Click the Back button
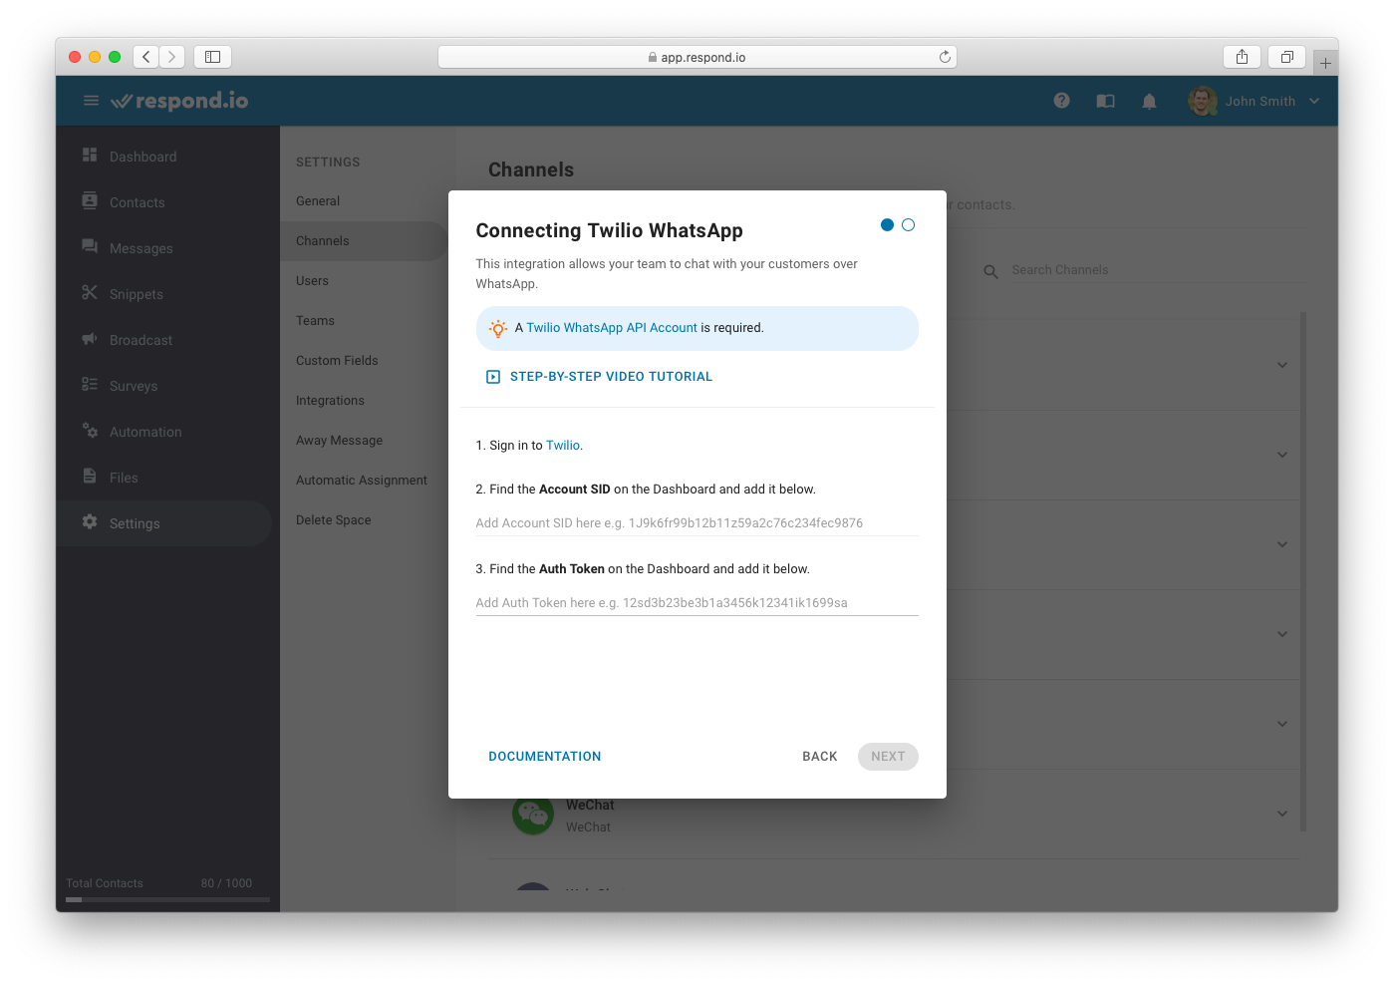This screenshot has width=1394, height=986. 820,757
